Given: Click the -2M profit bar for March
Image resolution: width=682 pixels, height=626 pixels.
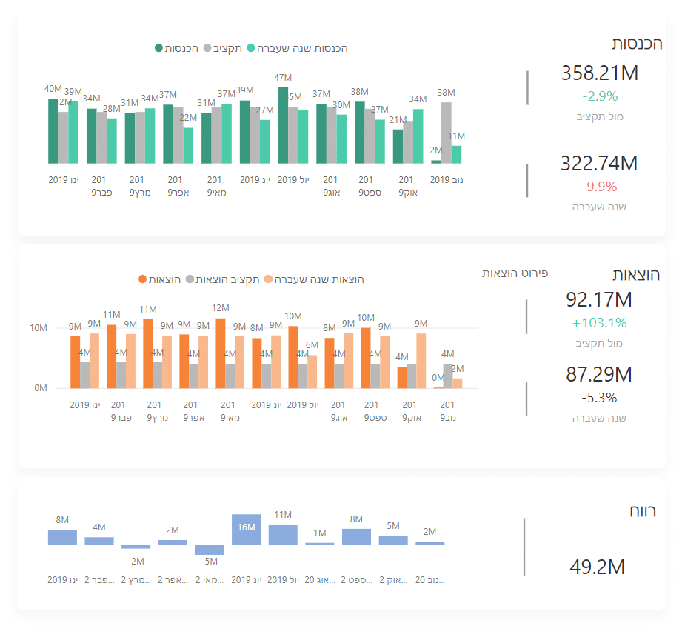Looking at the screenshot, I should [x=136, y=547].
